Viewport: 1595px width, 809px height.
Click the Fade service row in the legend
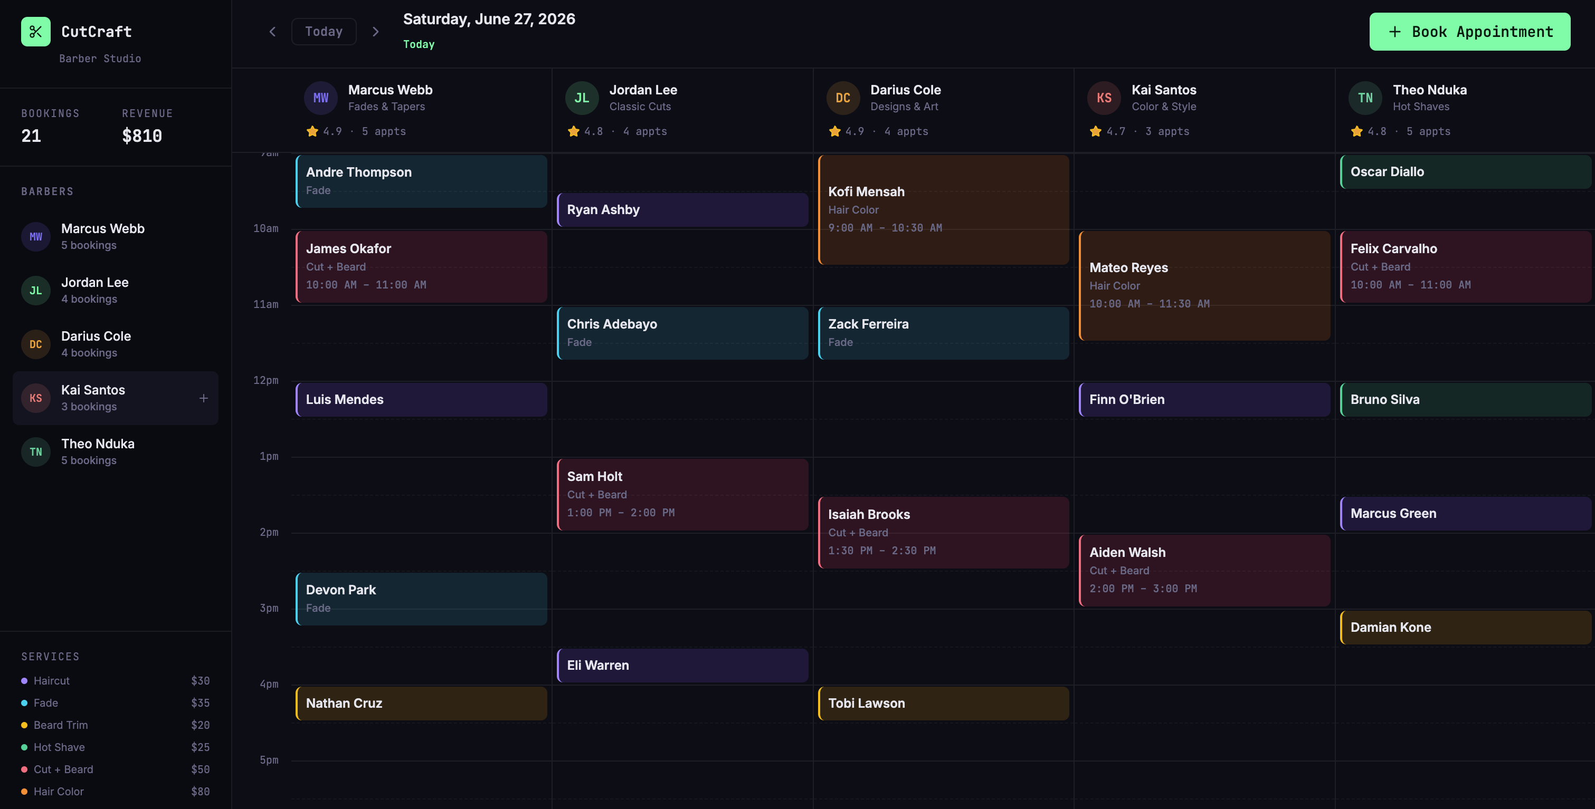[116, 702]
